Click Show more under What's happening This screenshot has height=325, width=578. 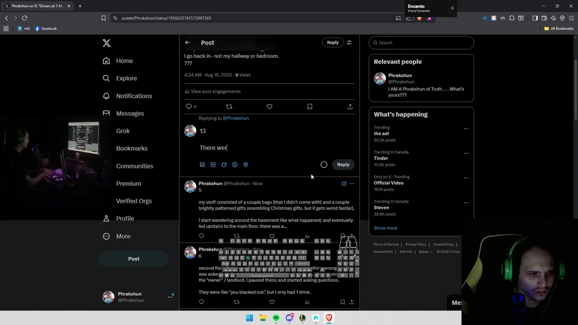point(386,228)
